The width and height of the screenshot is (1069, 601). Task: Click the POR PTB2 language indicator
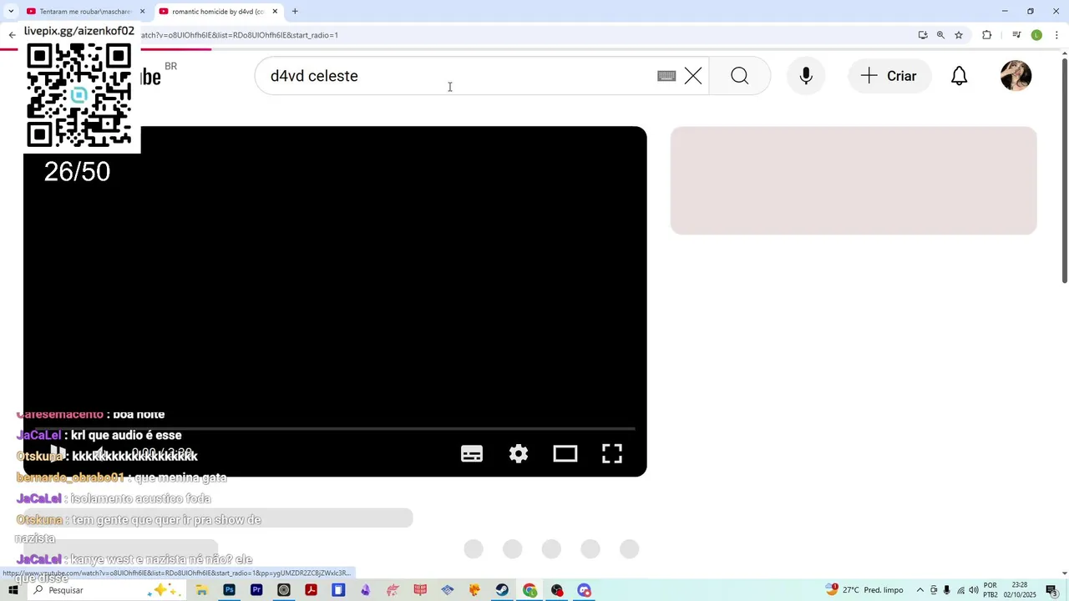tap(990, 590)
